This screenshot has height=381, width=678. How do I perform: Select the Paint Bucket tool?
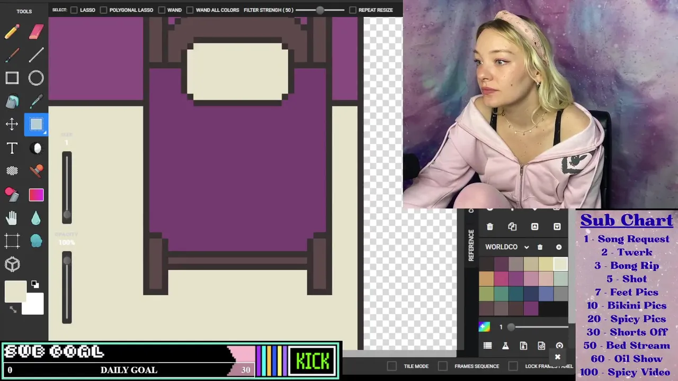tap(12, 101)
